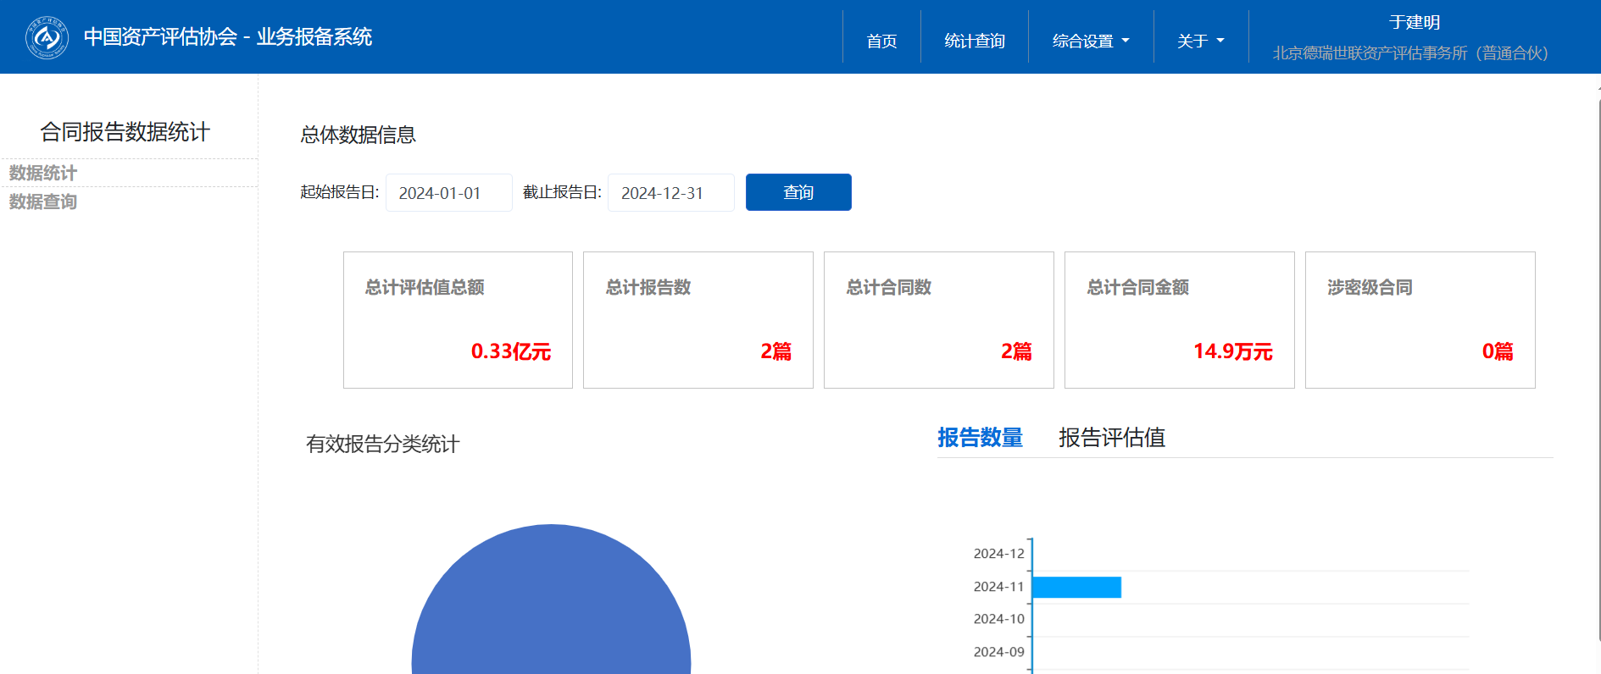
Task: Switch to the 报告数量 tab
Action: coord(980,438)
